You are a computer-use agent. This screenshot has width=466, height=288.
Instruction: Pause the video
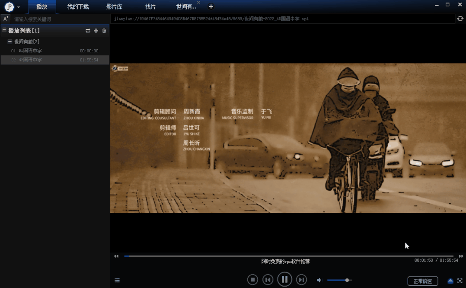pyautogui.click(x=284, y=279)
